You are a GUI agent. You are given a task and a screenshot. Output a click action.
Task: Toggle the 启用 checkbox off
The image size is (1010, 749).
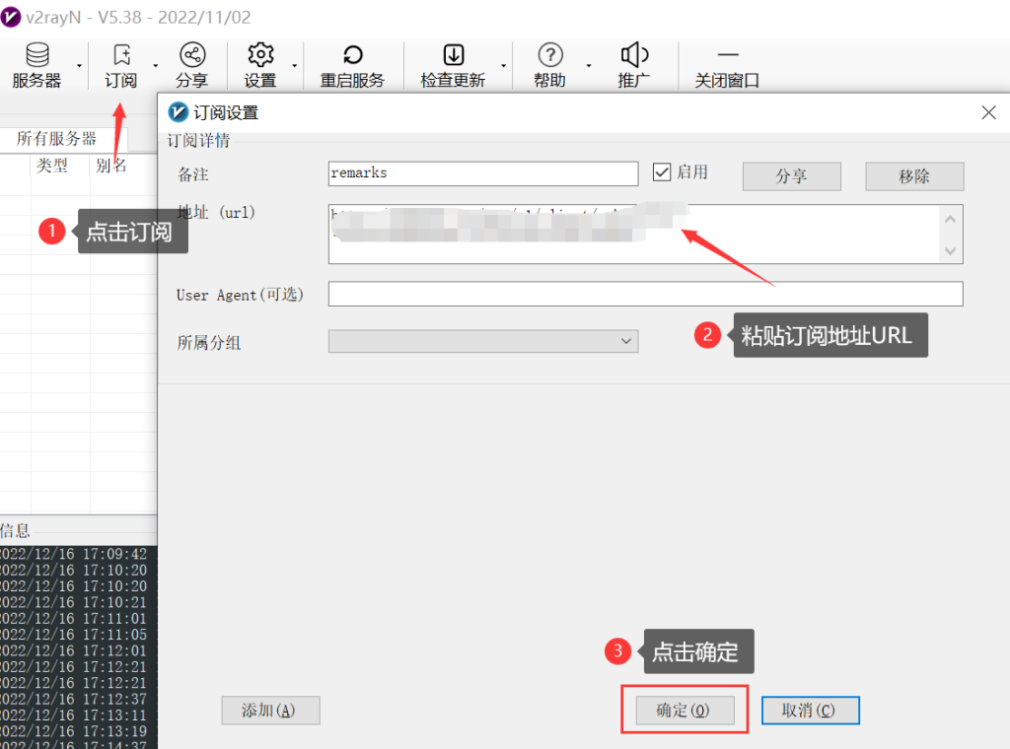click(x=662, y=171)
